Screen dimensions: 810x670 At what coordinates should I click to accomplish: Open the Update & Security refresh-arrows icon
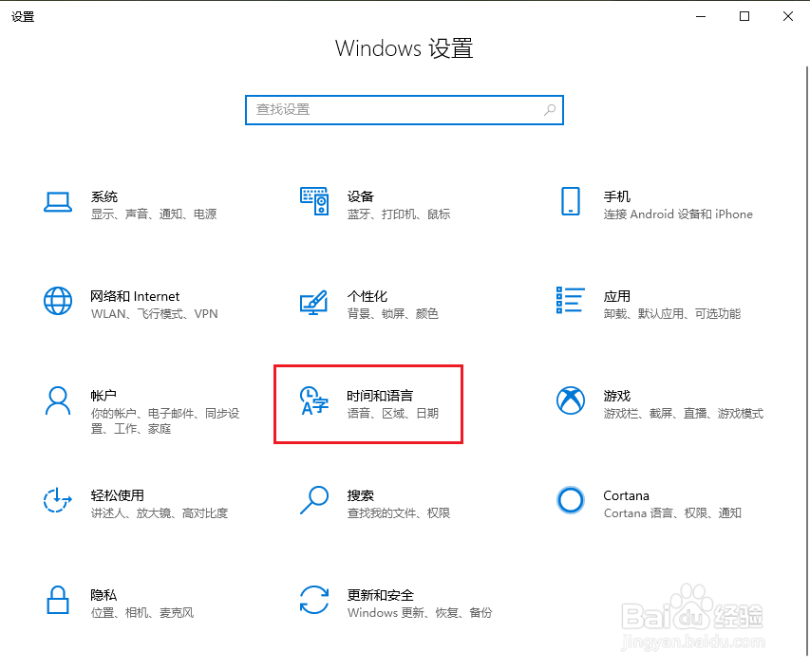pos(314,600)
